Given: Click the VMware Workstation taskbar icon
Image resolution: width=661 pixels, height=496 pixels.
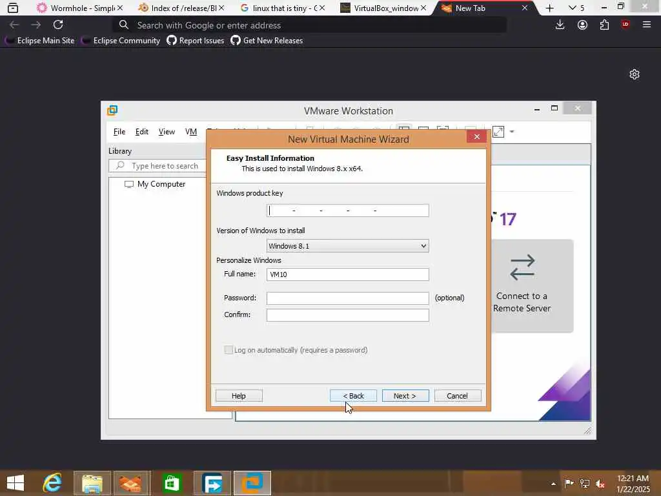Looking at the screenshot, I should point(252,483).
